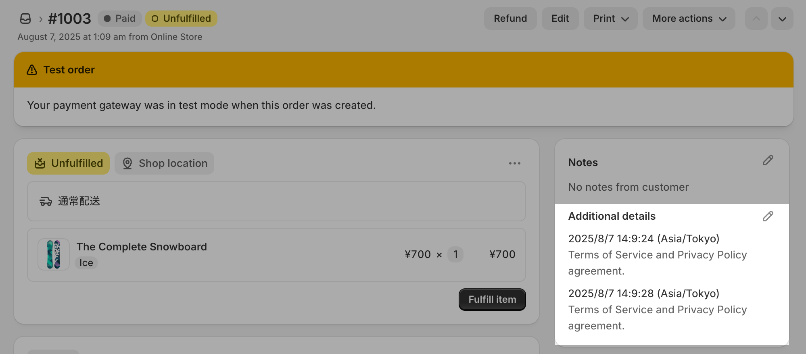
Task: Click the location pin icon in Shop location
Action: [x=127, y=163]
